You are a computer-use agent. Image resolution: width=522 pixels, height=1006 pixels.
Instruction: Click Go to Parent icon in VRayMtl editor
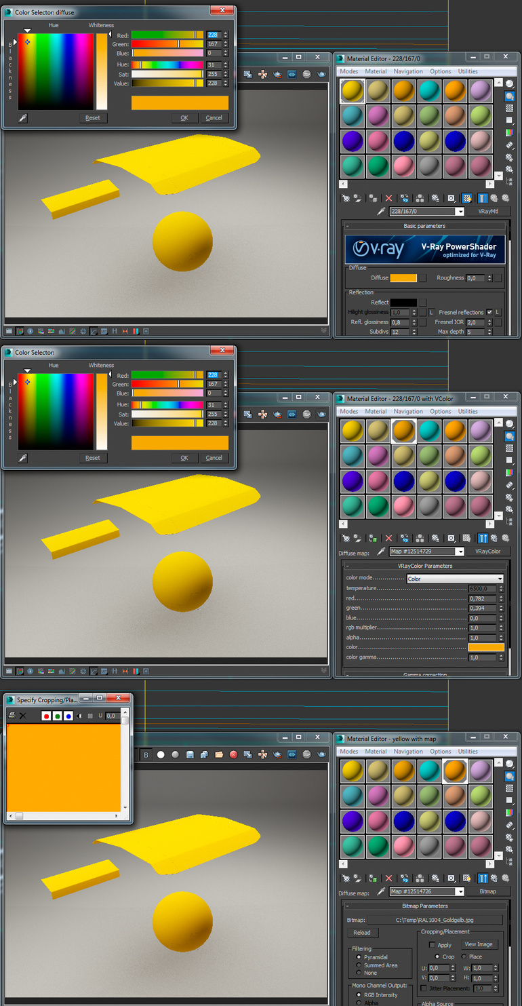click(494, 199)
